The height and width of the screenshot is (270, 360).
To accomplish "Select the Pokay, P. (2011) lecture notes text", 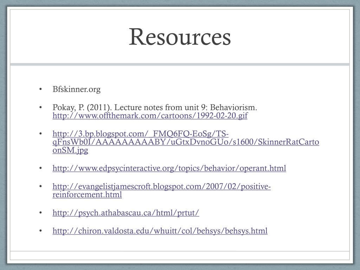I will point(155,107).
